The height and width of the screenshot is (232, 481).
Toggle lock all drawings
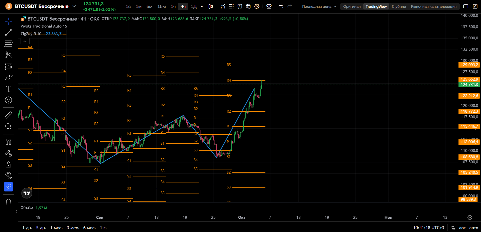[x=9, y=164]
